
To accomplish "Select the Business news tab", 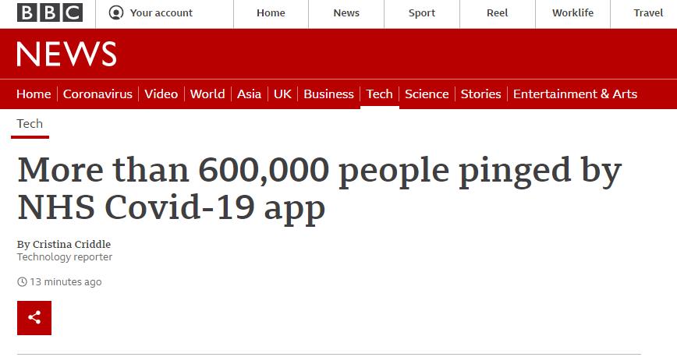I will pyautogui.click(x=328, y=94).
